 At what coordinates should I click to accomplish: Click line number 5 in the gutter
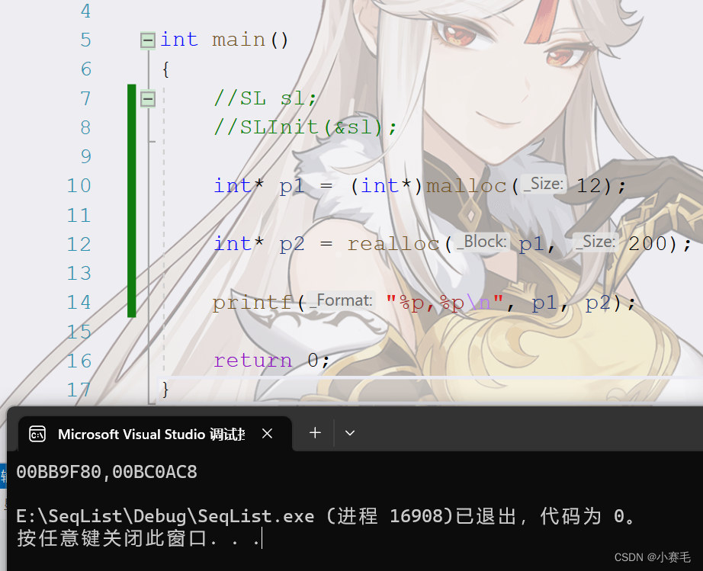click(85, 40)
